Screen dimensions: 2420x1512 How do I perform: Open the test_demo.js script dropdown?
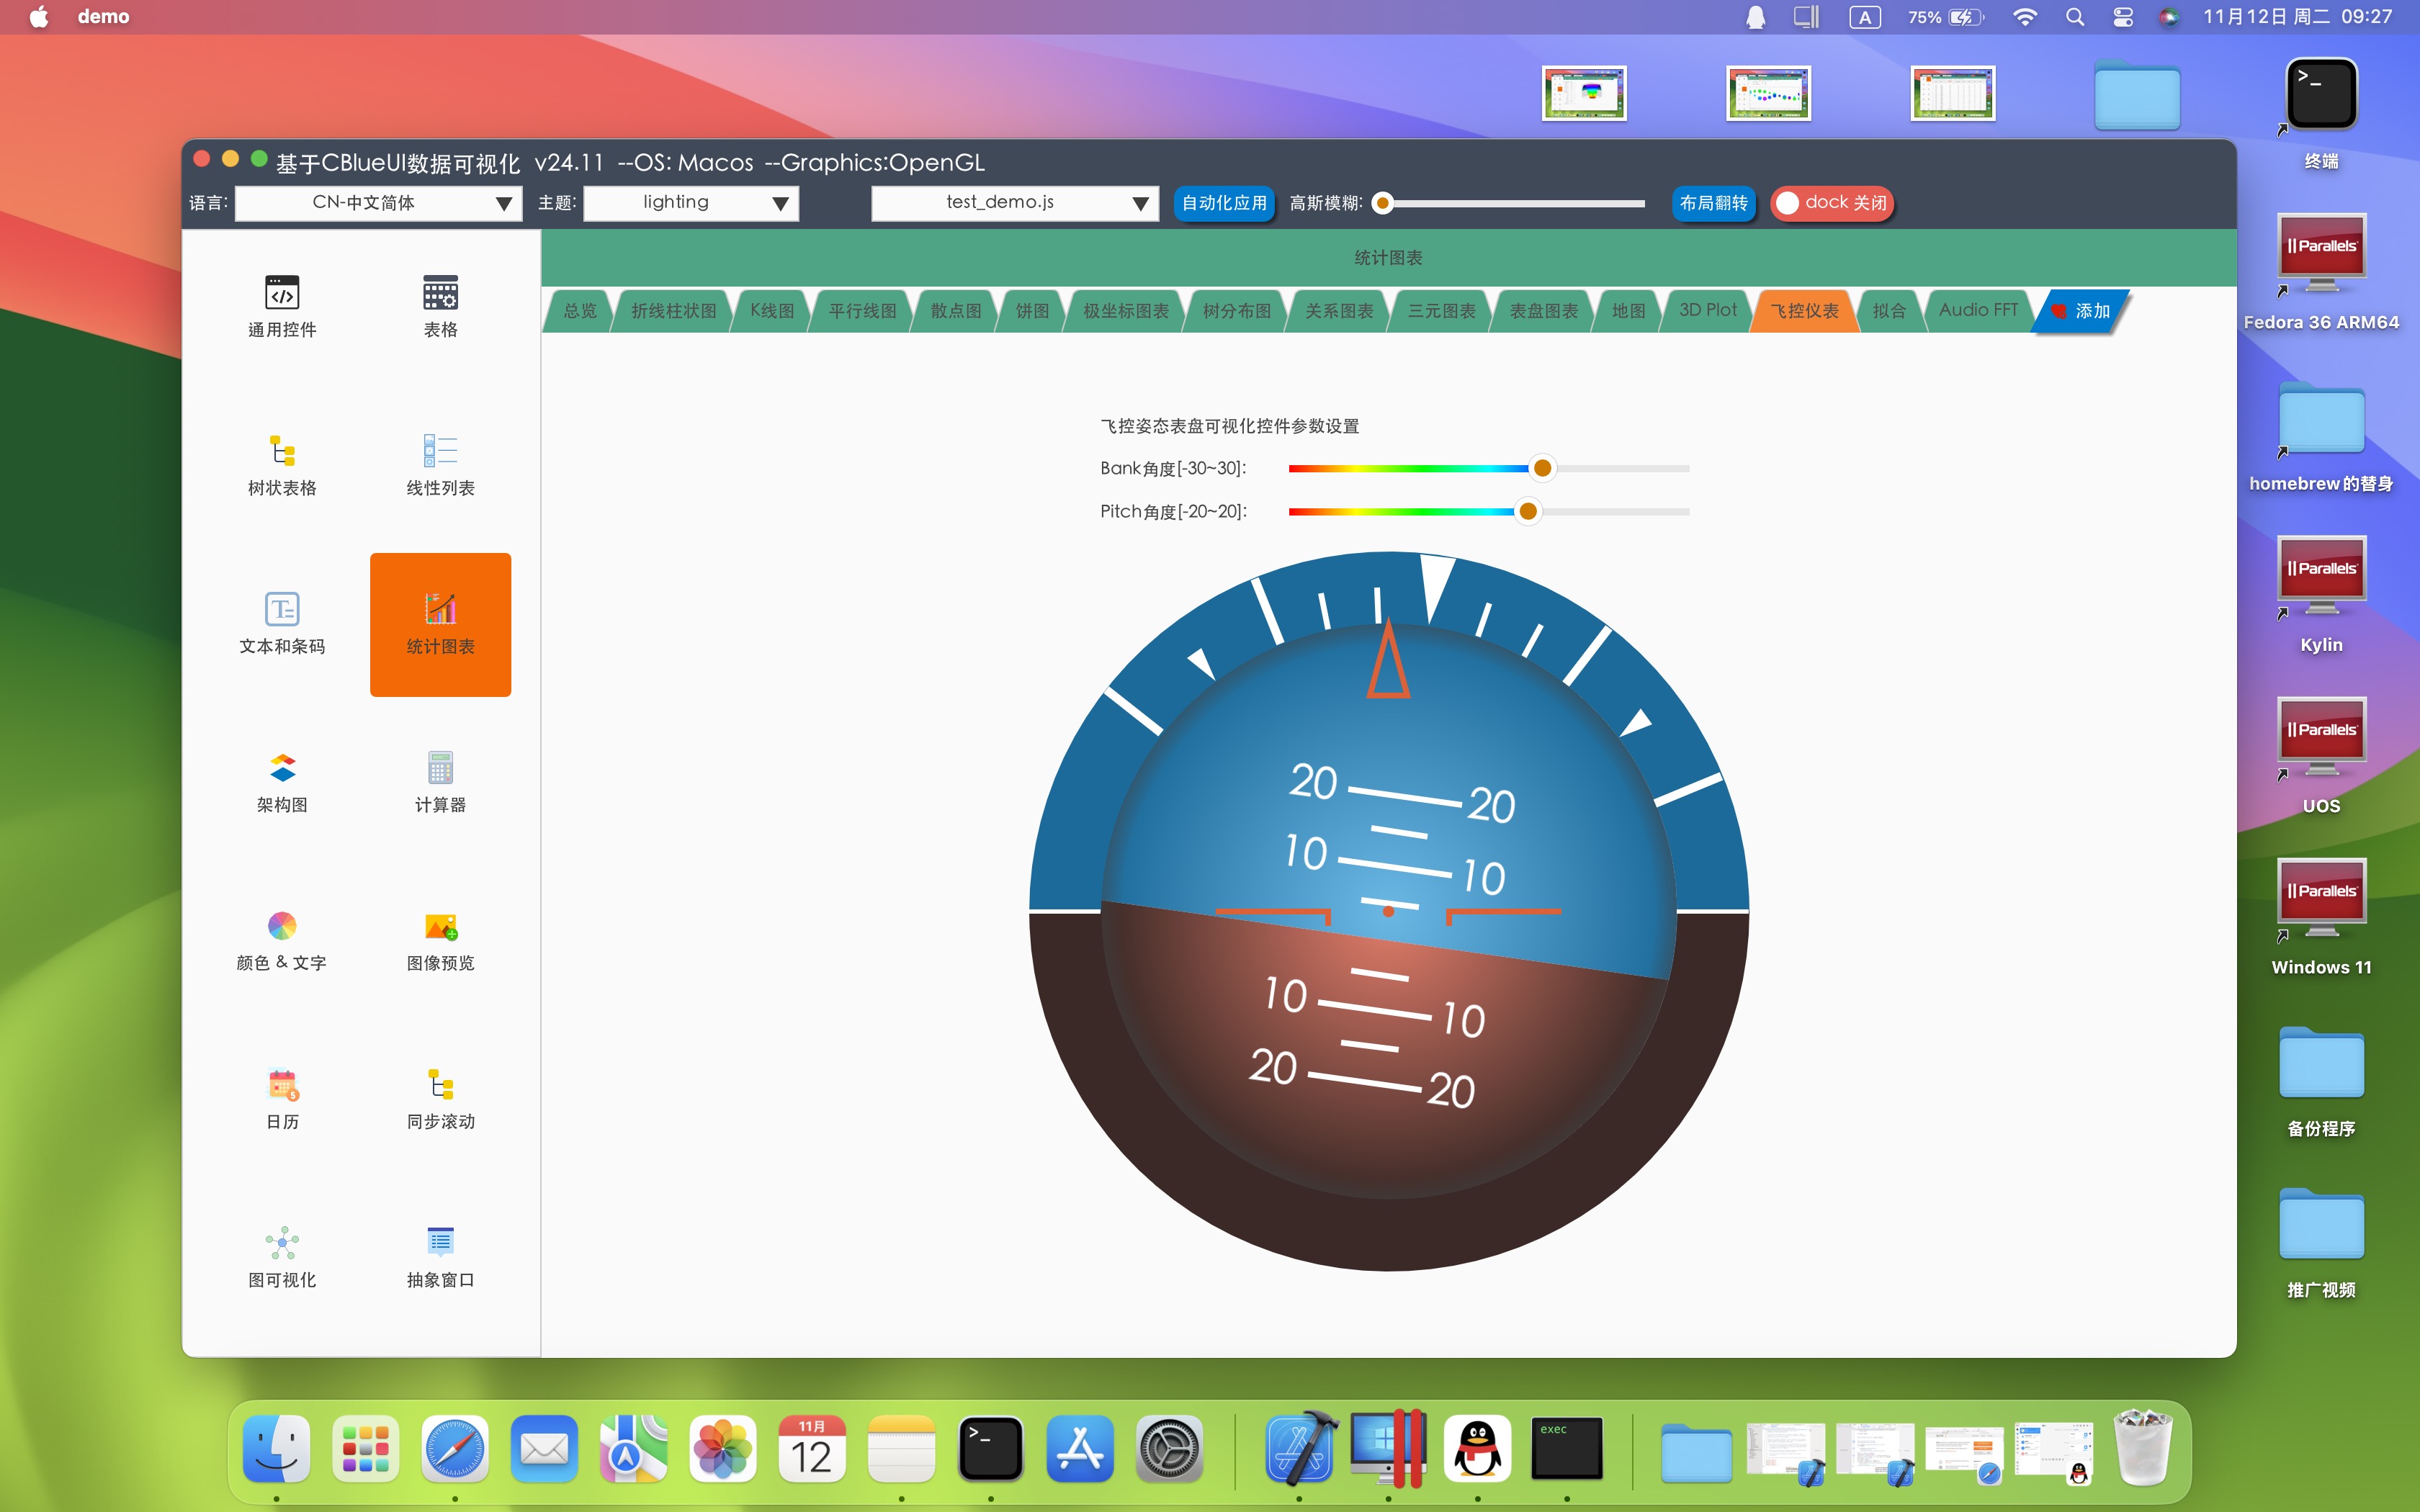(1014, 203)
